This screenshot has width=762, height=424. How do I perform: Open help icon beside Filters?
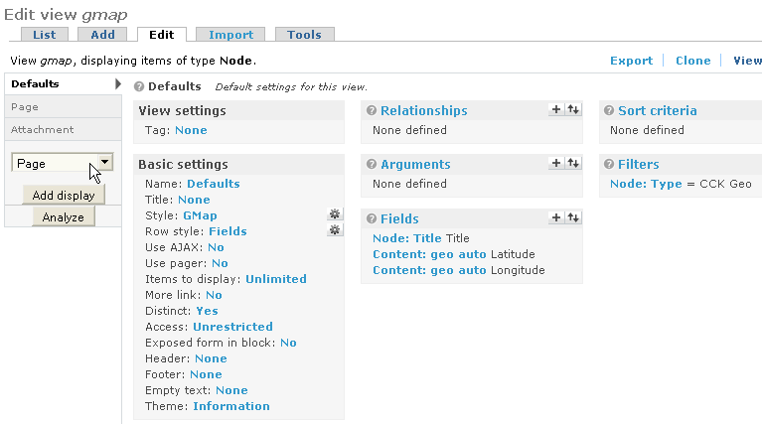point(608,165)
